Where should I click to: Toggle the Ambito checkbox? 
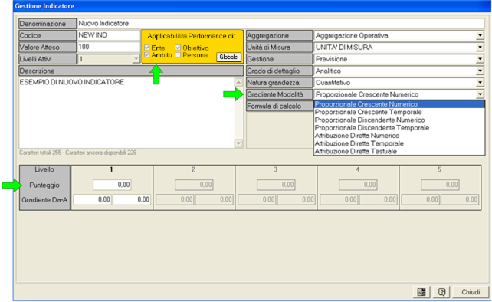147,55
